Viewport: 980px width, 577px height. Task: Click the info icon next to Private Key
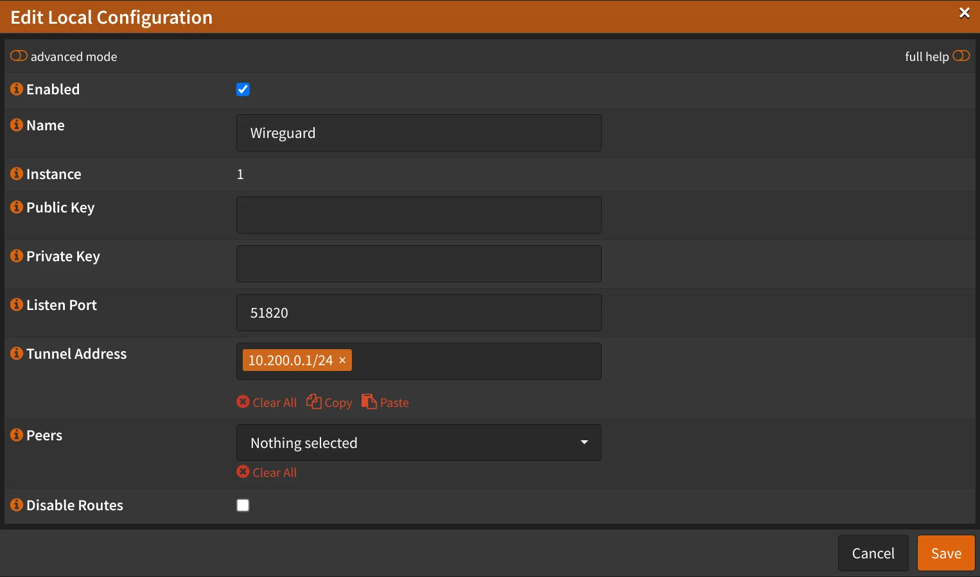(17, 256)
